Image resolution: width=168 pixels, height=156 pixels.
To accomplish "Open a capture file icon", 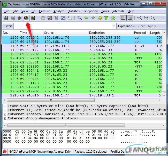I will [43, 18].
